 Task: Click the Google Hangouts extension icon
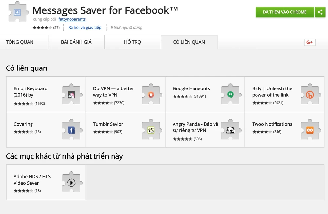click(x=230, y=95)
